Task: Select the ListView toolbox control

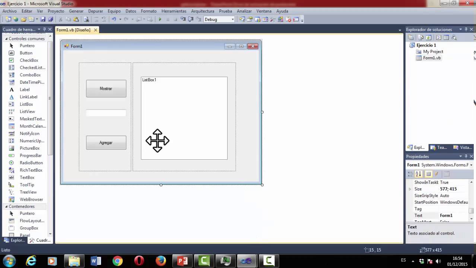Action: coord(27,112)
